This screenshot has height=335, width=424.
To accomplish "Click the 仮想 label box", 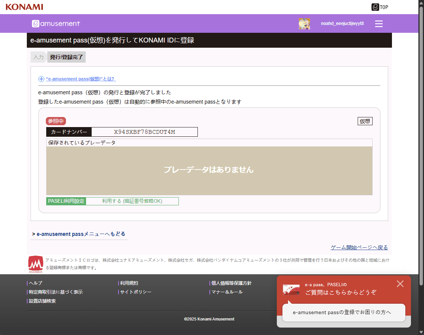I will point(365,121).
